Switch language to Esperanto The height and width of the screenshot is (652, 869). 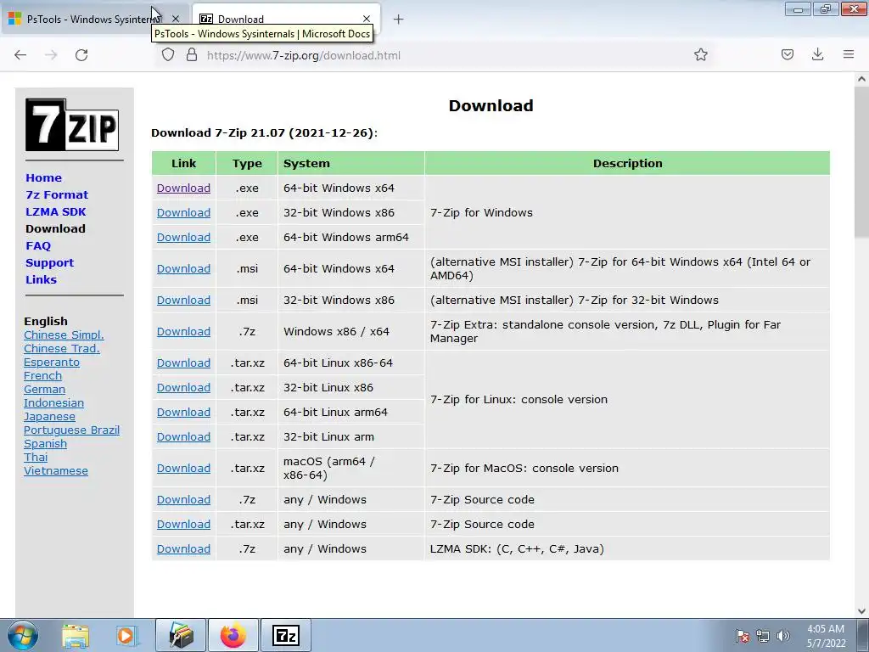pos(52,362)
